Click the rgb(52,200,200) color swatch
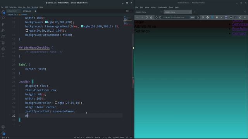This screenshot has height=139, width=248. [x=46, y=22]
